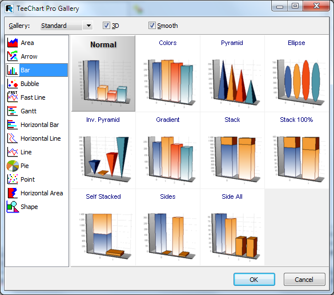The image size is (334, 295).
Task: Click the highlighted 'Bar' list label
Action: coord(25,70)
